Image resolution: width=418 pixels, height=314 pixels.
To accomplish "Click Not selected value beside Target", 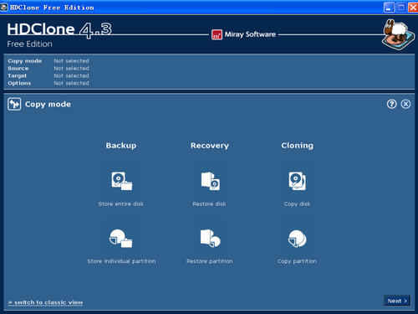I will tap(71, 75).
